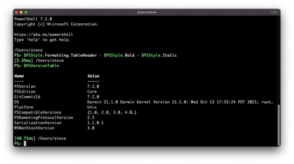The height and width of the screenshot is (164, 294).
Task: Click the SerializationVersion value 1.1.0.1
Action: 95,123
